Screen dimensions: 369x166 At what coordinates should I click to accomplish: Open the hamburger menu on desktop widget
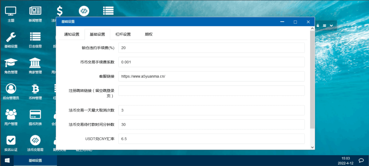(324, 25)
